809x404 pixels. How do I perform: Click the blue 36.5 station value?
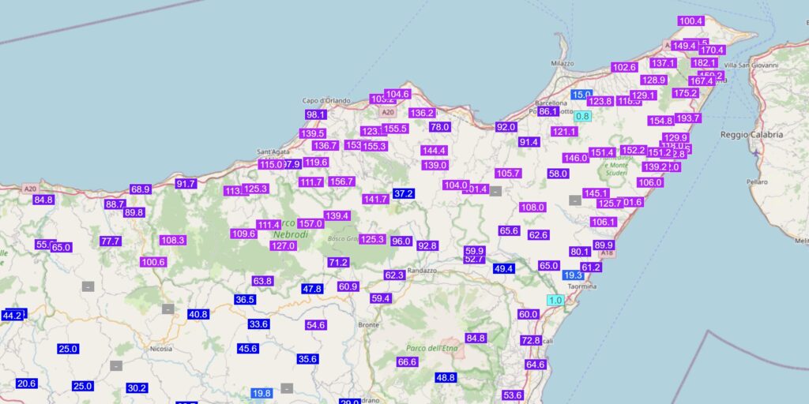(245, 299)
